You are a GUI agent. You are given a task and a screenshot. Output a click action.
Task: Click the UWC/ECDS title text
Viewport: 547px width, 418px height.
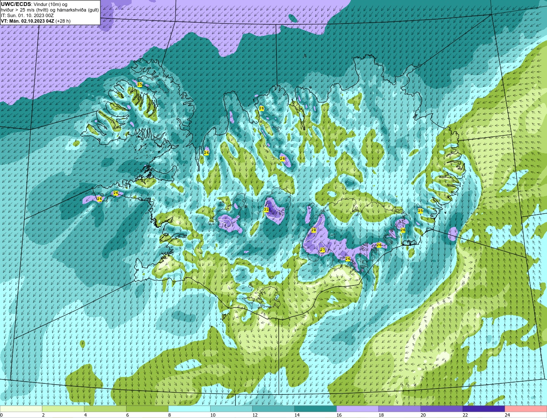pos(16,4)
